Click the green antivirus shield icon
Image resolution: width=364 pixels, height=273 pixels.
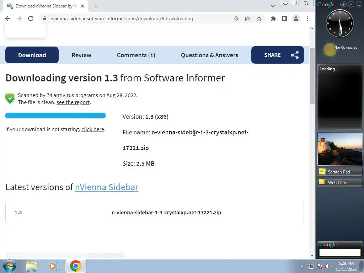click(10, 98)
